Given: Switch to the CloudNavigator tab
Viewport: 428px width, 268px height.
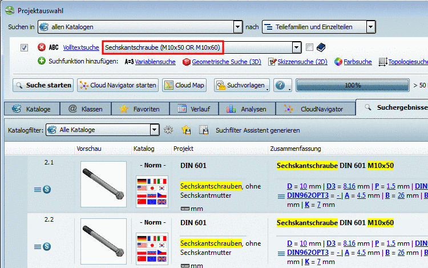Looking at the screenshot, I should (x=316, y=109).
